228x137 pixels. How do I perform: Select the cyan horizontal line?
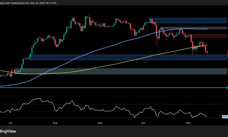(117, 87)
